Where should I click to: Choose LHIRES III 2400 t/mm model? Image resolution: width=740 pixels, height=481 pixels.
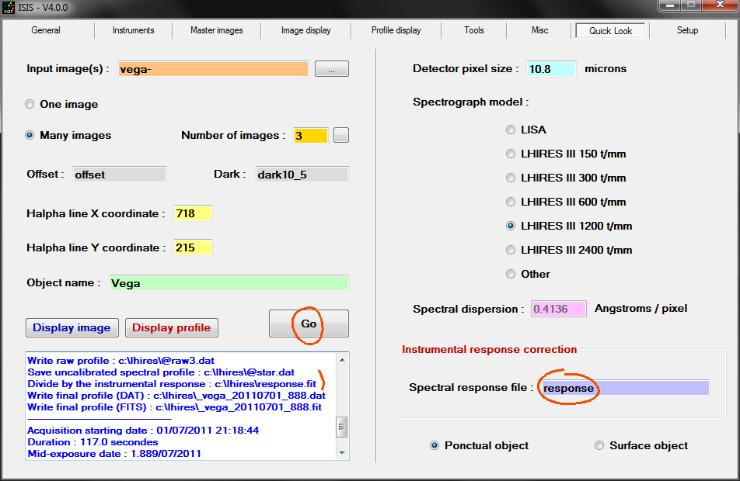tap(511, 250)
